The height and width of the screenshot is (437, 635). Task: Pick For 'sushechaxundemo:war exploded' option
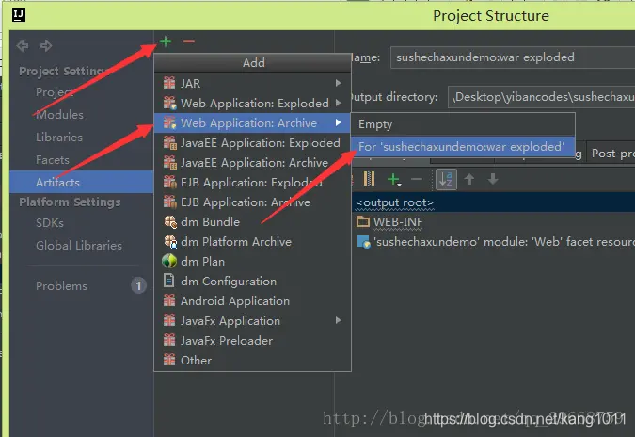click(x=463, y=146)
